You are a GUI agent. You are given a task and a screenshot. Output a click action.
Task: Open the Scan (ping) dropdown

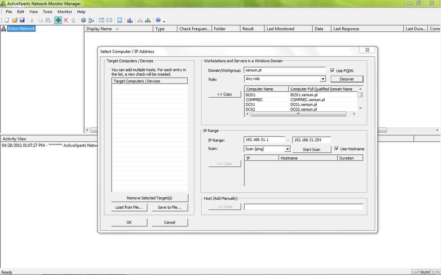coord(287,149)
